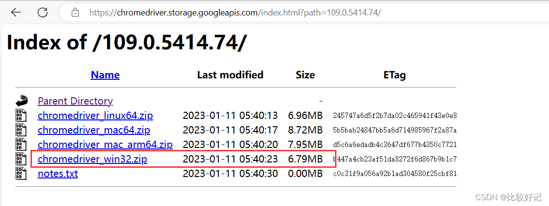Download chromedriver_win32.zip
Viewport: 549px width, 206px height.
92,159
